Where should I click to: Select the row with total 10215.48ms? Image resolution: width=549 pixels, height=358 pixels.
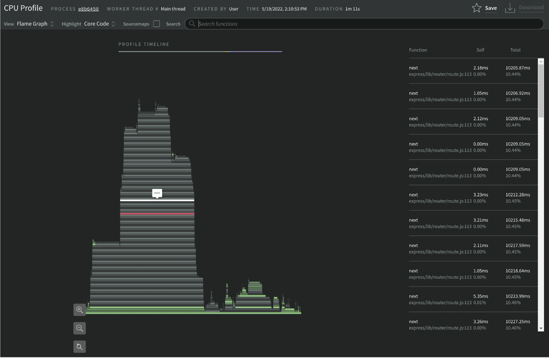coord(473,223)
